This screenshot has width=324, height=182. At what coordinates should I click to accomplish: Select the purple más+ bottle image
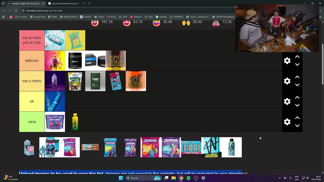(55, 81)
